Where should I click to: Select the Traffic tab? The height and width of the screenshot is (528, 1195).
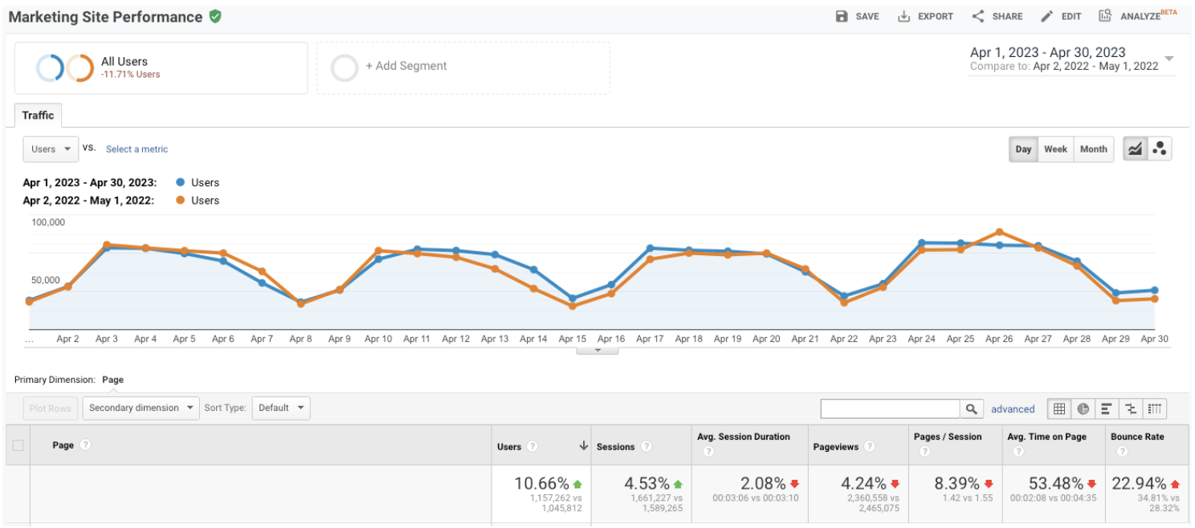pos(38,116)
